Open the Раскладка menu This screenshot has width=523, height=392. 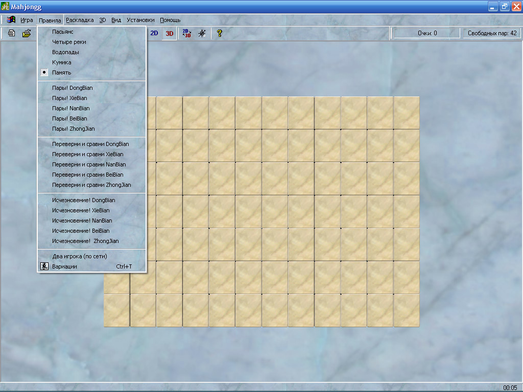[80, 20]
